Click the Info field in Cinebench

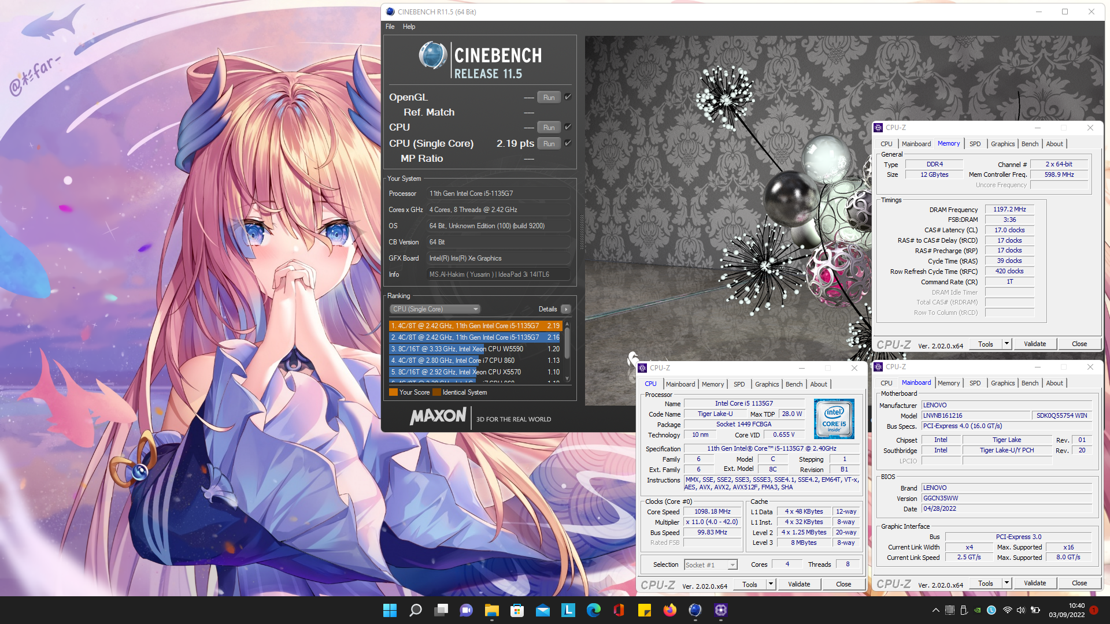pyautogui.click(x=498, y=274)
